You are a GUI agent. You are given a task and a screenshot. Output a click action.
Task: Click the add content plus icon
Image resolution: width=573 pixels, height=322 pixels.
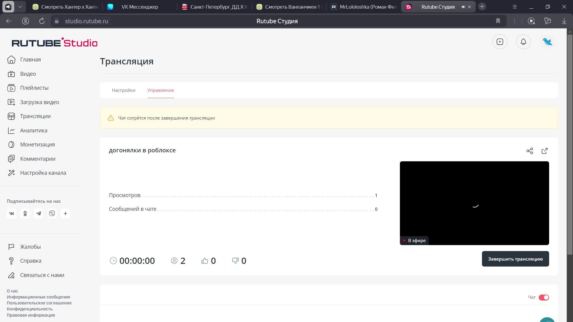pyautogui.click(x=500, y=42)
